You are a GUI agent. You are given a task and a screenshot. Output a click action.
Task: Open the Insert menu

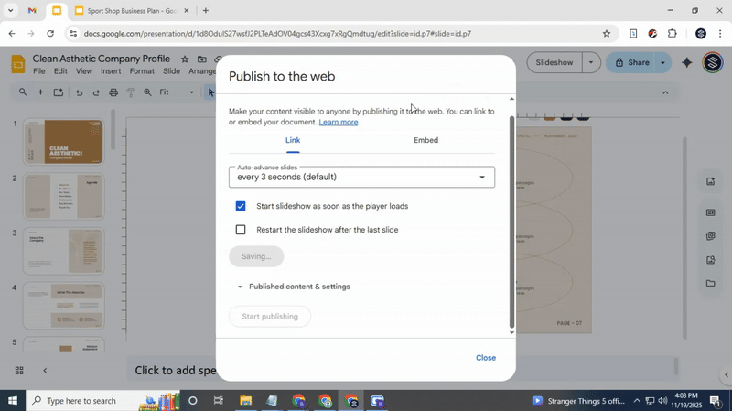111,71
